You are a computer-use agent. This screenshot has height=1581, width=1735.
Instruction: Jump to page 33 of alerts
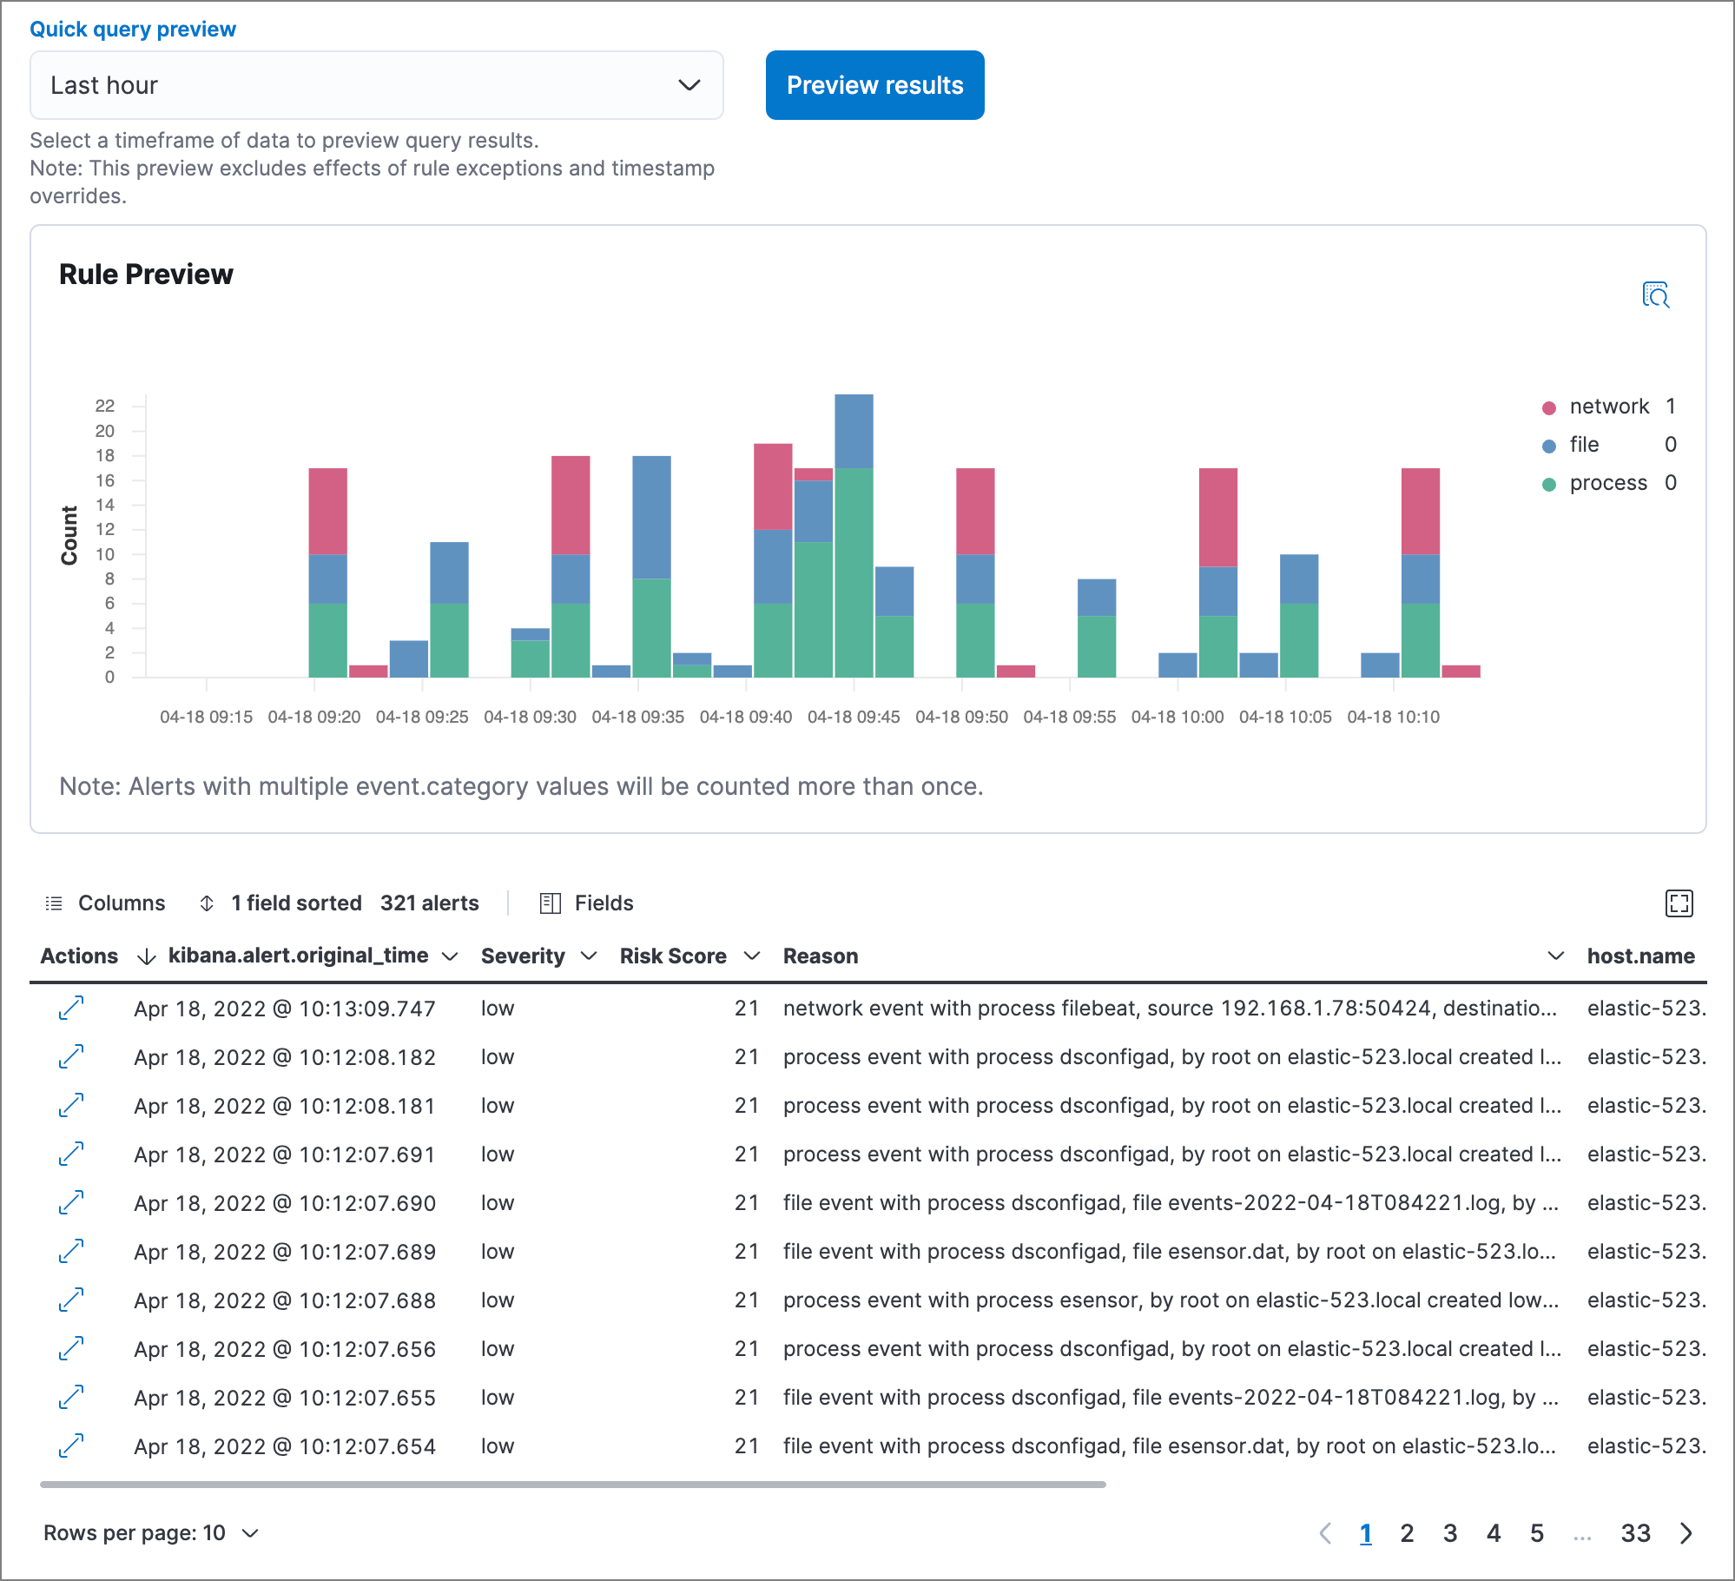pos(1635,1533)
